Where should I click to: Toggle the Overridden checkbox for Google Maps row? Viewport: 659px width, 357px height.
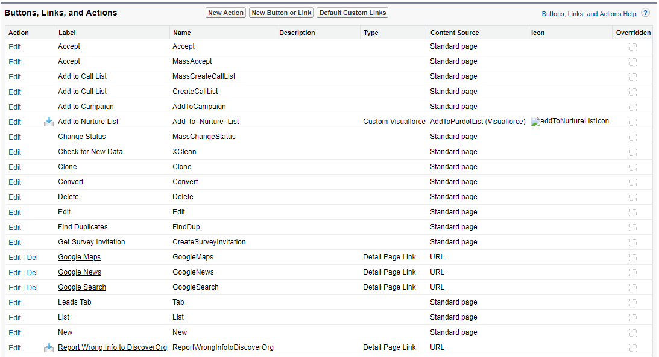tap(632, 257)
